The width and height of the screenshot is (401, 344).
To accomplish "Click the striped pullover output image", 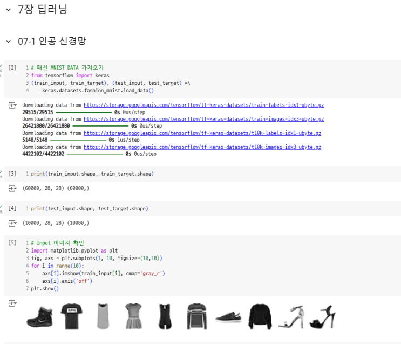I will tap(196, 316).
